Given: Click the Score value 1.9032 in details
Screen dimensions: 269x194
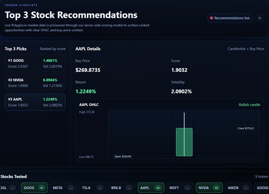Looking at the screenshot, I should pos(179,70).
